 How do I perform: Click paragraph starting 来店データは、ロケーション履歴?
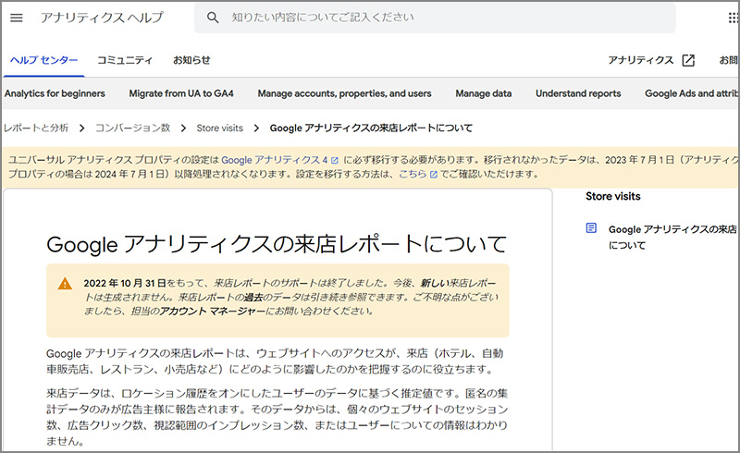277,417
